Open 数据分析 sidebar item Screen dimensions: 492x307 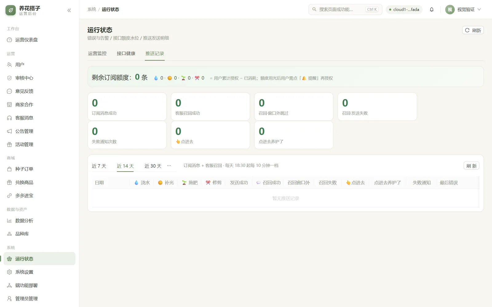[x=39, y=221]
